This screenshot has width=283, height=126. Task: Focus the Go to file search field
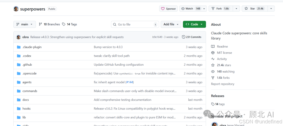[135, 24]
